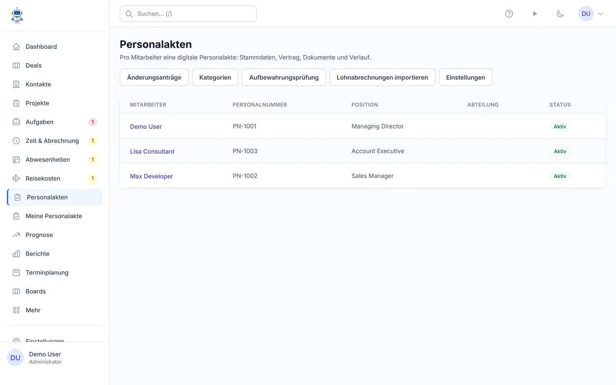Viewport: 616px width, 385px height.
Task: Go to Kontakte
Action: (x=55, y=84)
